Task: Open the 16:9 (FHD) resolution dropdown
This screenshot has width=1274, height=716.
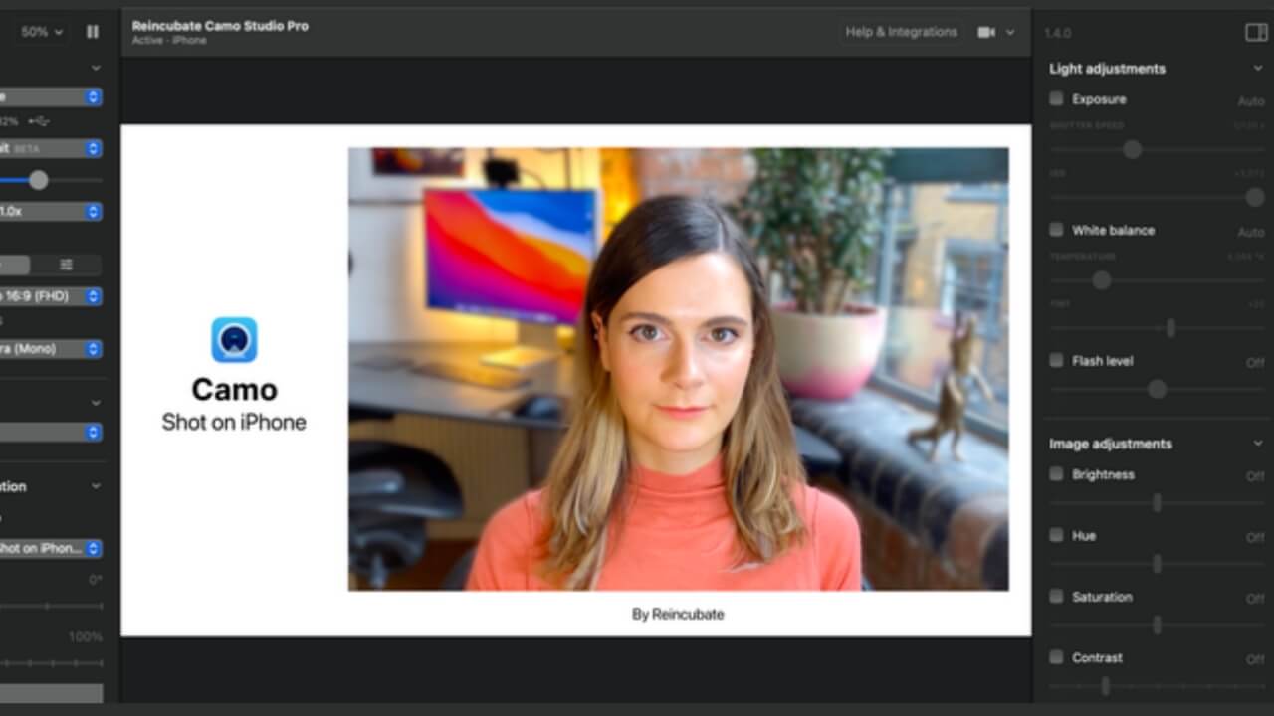Action: (50, 296)
